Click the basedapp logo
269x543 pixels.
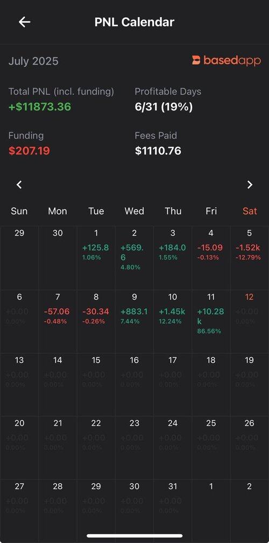tap(226, 60)
